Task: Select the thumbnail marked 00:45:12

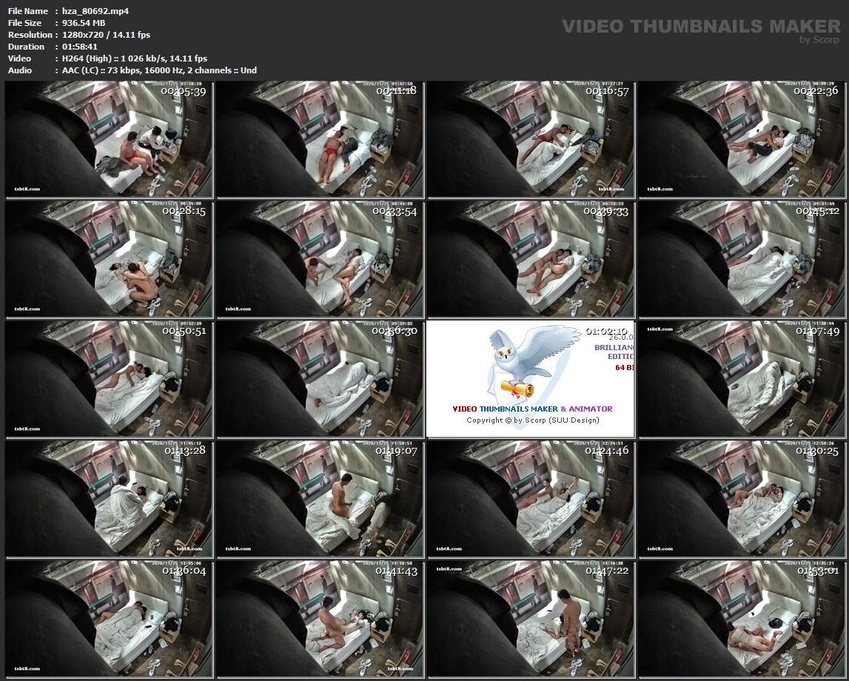Action: pyautogui.click(x=742, y=259)
